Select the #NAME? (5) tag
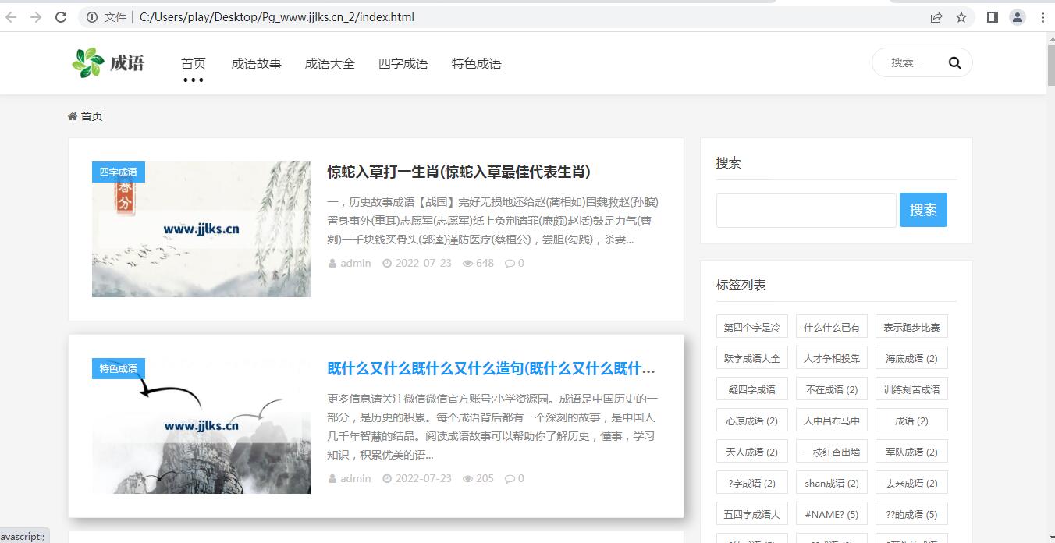 pyautogui.click(x=832, y=514)
